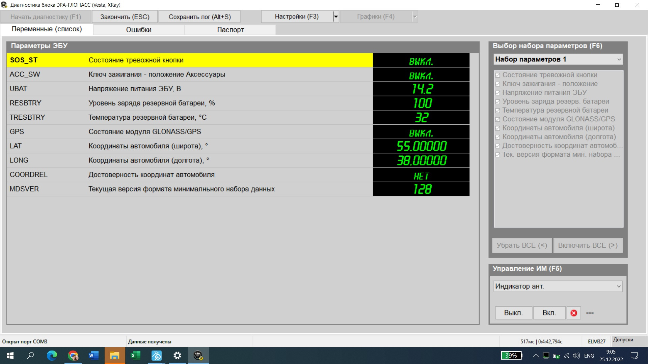
Task: Select the LONG longitude row
Action: (238, 160)
